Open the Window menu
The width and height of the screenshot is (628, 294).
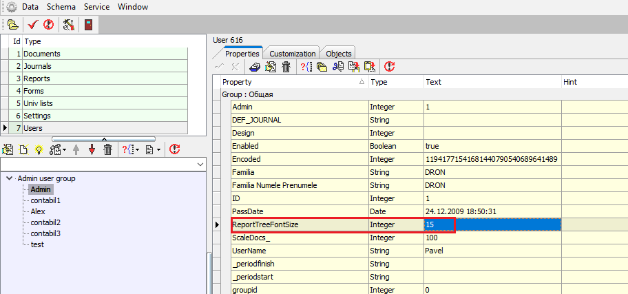133,7
